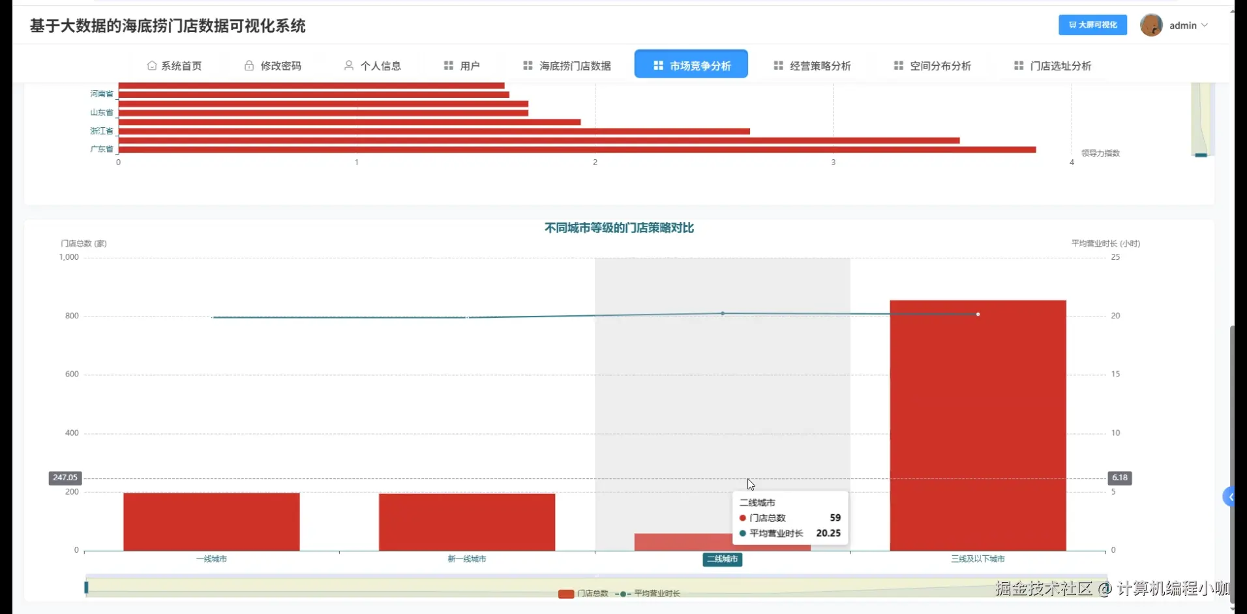This screenshot has height=614, width=1247.
Task: Click the 平均营业时长 (小时) axis title
Action: click(1105, 243)
